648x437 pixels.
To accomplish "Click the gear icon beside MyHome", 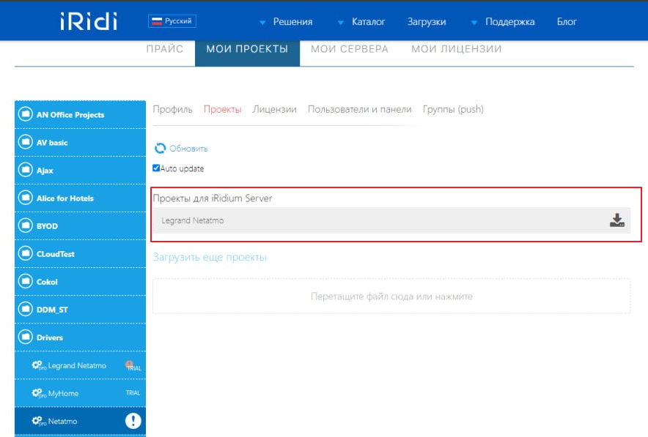I will click(x=37, y=393).
